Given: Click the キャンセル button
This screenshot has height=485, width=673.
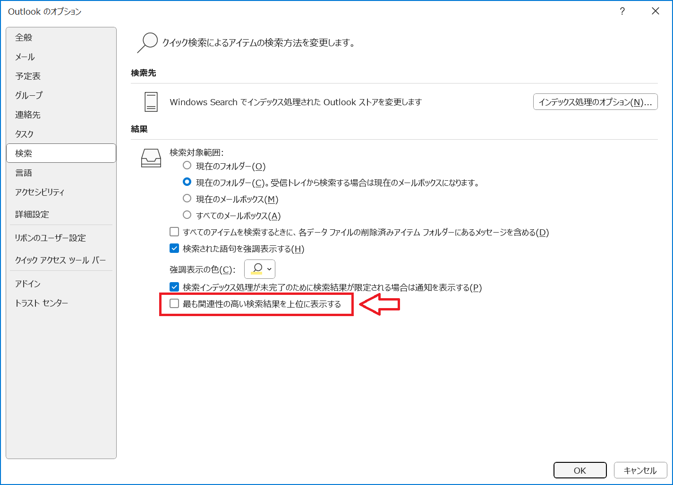Looking at the screenshot, I should tap(640, 470).
